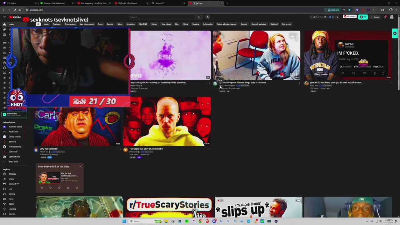Open options for College Girl video
The width and height of the screenshot is (400, 225).
299,83
